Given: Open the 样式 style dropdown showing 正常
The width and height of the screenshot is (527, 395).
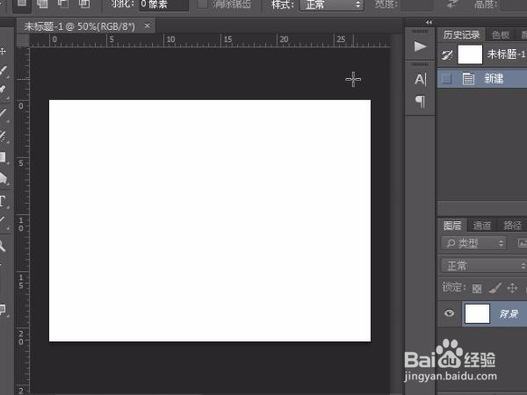Looking at the screenshot, I should [x=331, y=4].
